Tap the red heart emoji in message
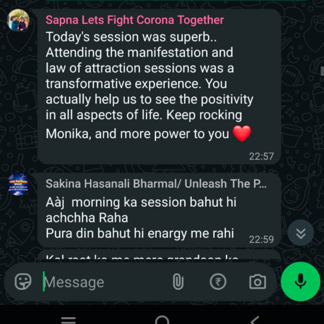Image resolution: width=324 pixels, height=324 pixels. (x=242, y=134)
